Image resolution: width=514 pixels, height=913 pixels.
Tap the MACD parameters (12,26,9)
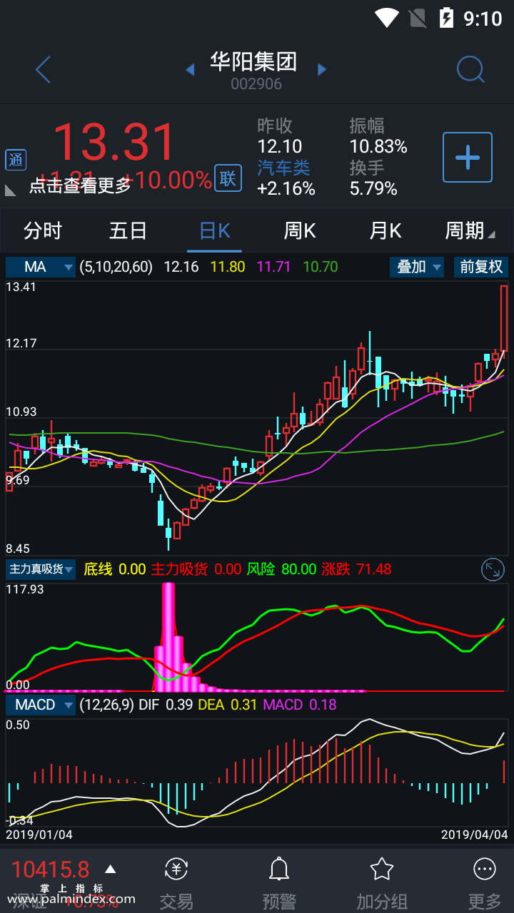click(x=106, y=705)
